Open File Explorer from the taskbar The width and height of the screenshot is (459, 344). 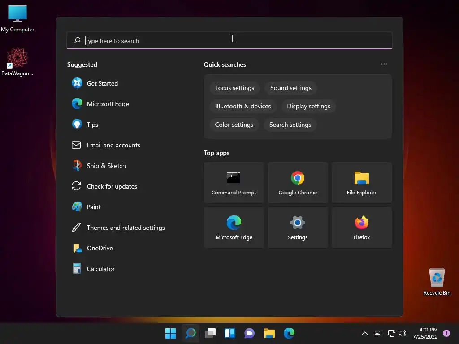point(269,333)
